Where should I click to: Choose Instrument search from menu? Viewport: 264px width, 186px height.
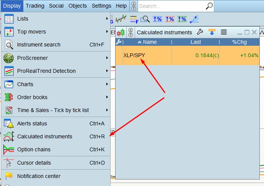tap(55, 45)
